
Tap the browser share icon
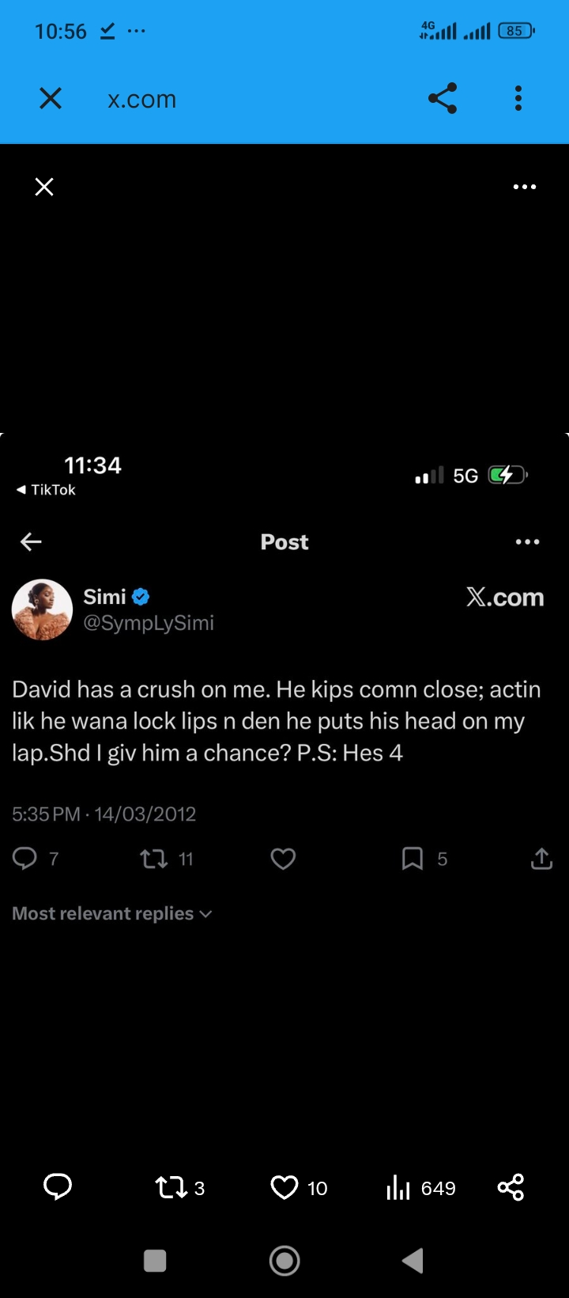click(443, 99)
